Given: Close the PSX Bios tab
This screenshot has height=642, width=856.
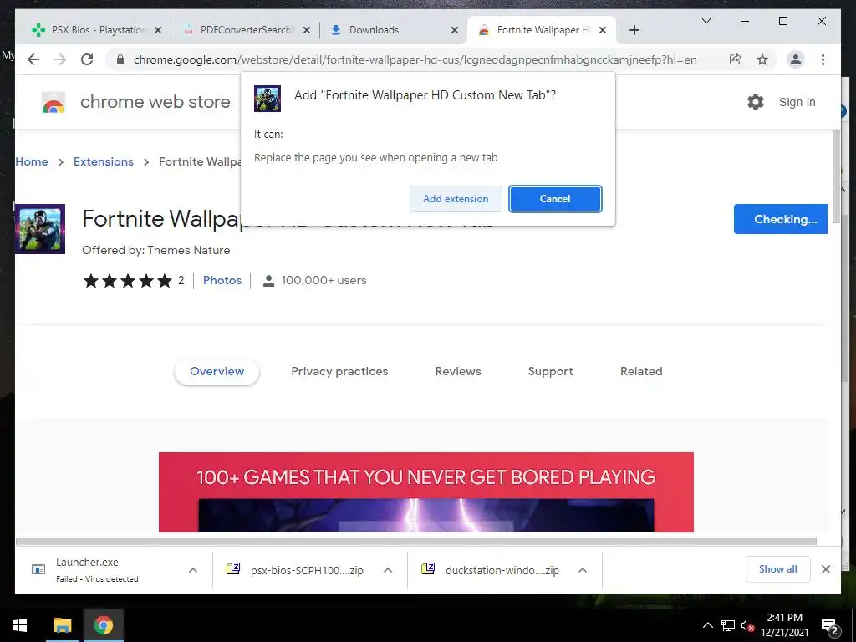Looking at the screenshot, I should point(158,31).
